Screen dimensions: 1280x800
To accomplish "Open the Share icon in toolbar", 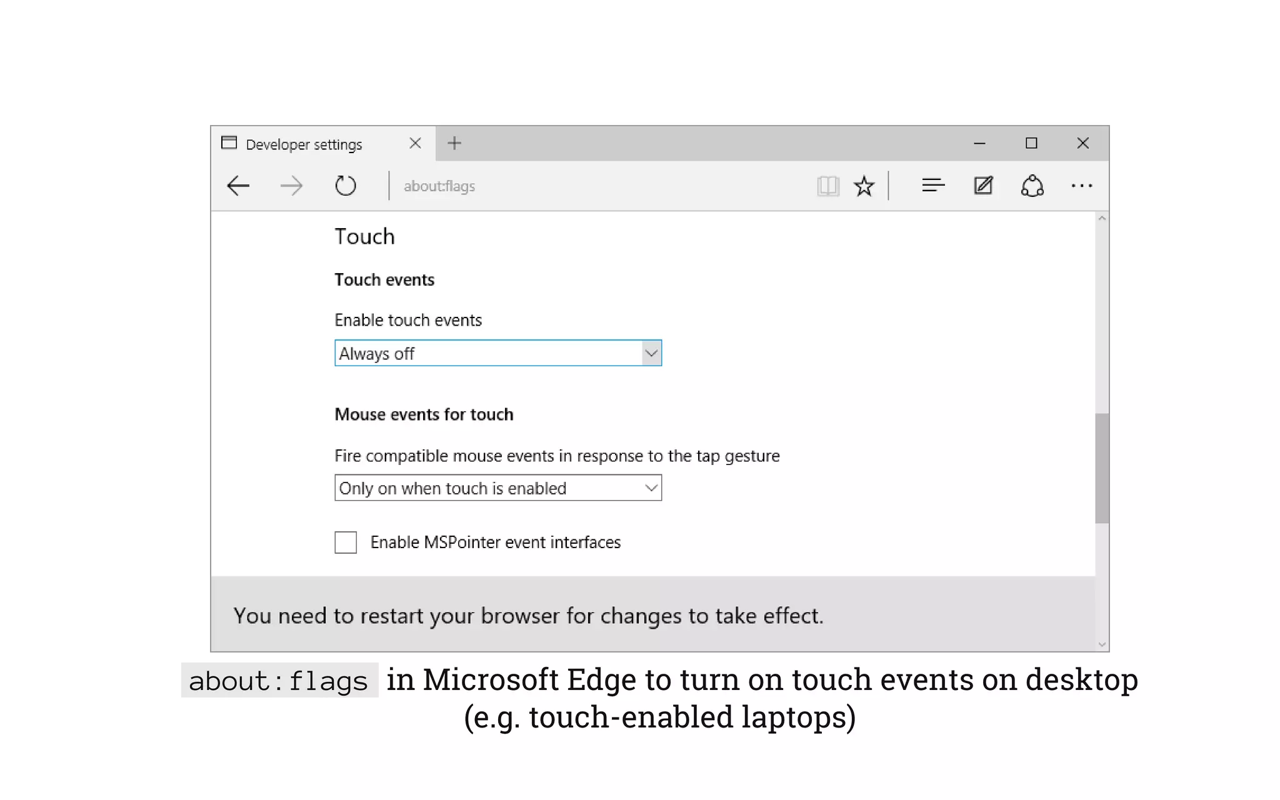I will (x=1032, y=186).
